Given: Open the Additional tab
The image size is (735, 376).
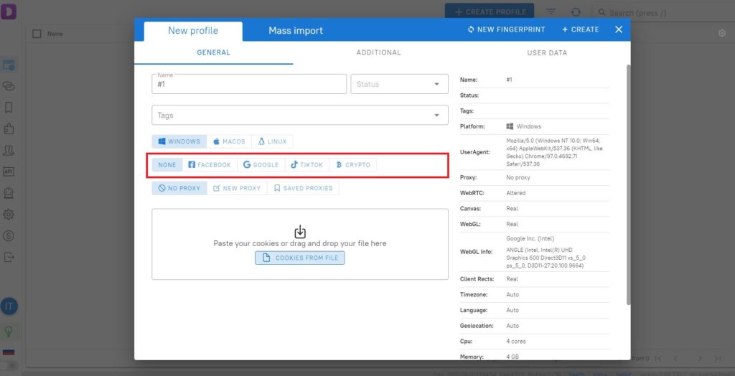Looking at the screenshot, I should pos(379,52).
